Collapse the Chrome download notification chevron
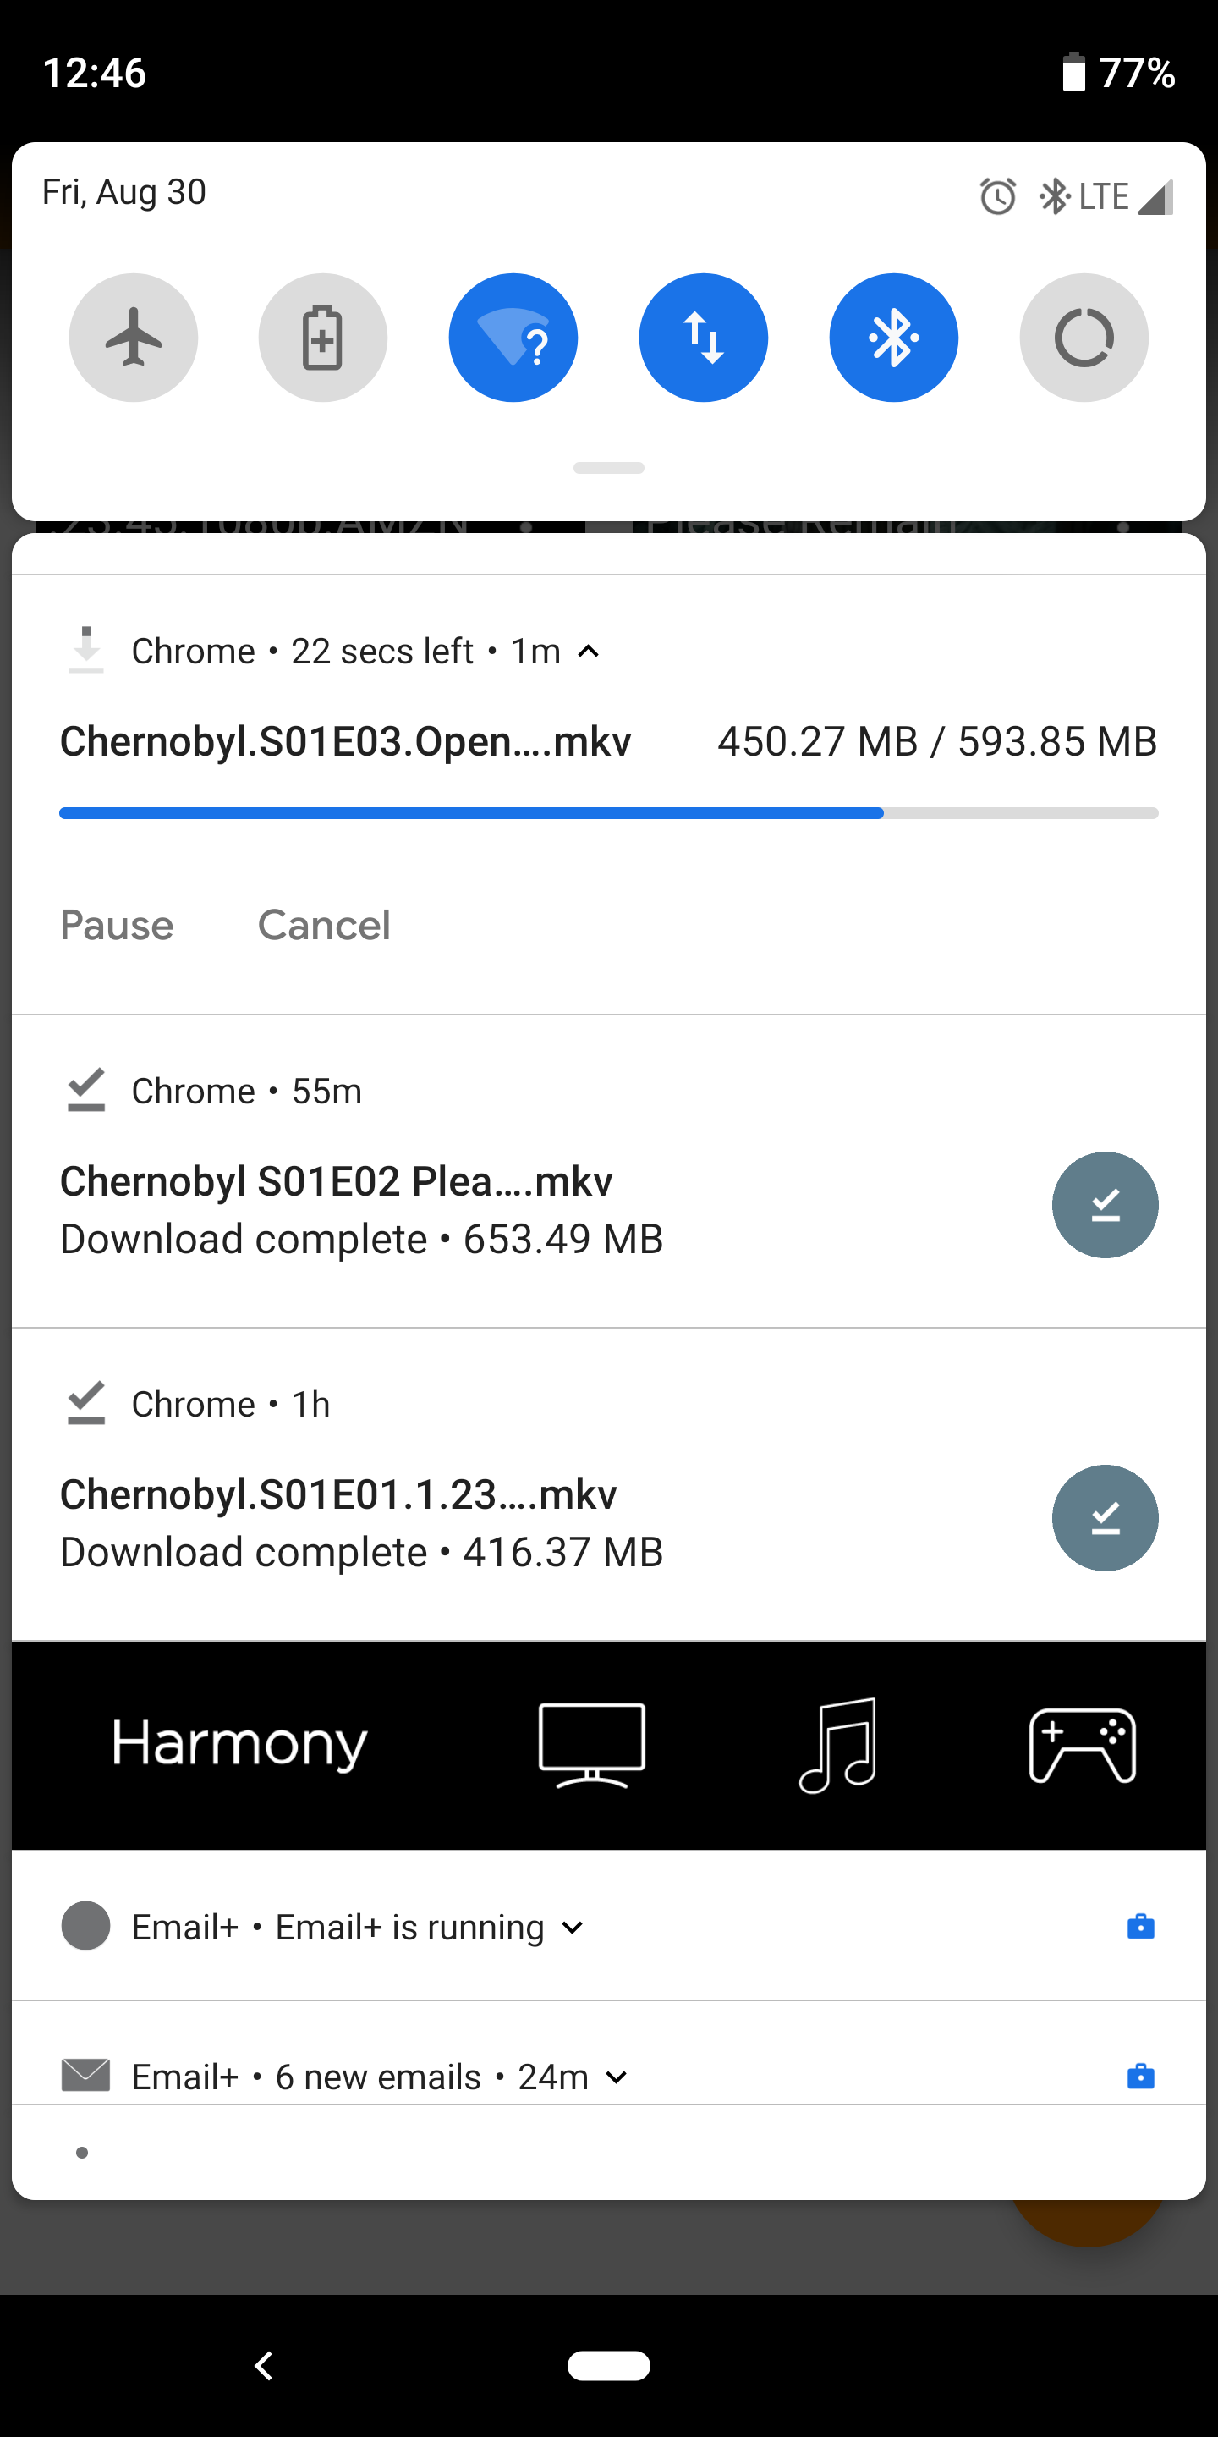The height and width of the screenshot is (2437, 1218). pyautogui.click(x=588, y=651)
